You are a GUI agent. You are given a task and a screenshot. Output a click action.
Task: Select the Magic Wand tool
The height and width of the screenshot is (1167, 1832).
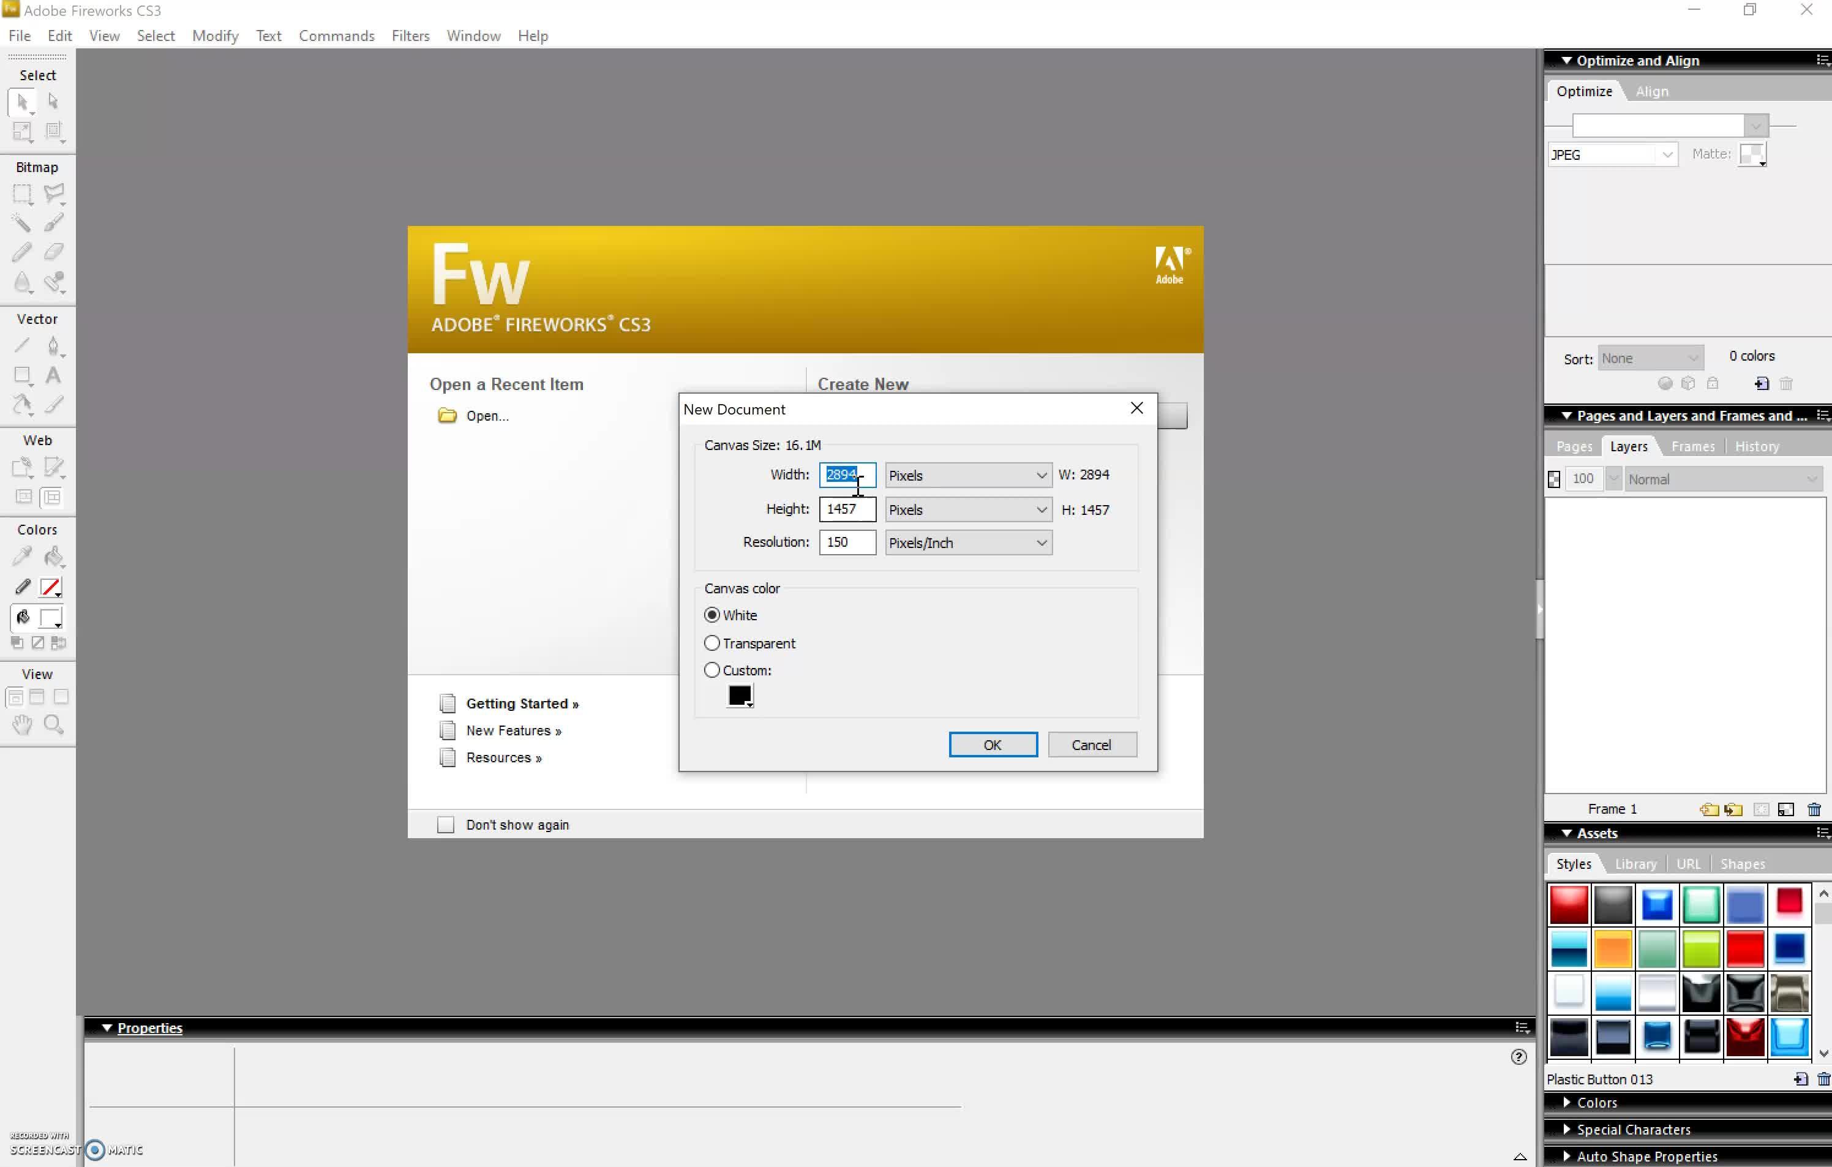21,223
